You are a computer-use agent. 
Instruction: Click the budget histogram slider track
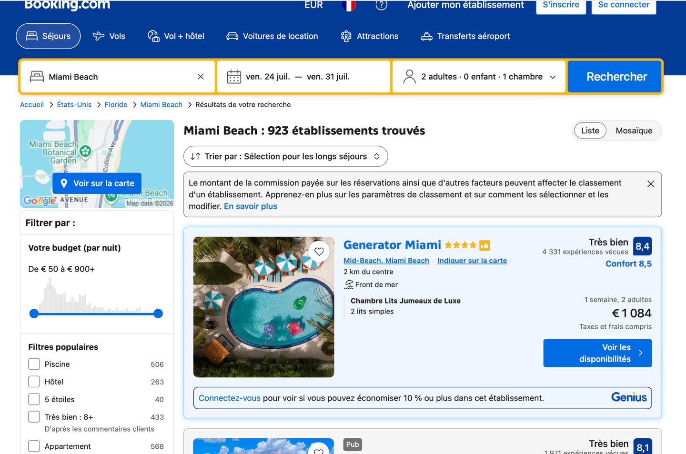(96, 313)
